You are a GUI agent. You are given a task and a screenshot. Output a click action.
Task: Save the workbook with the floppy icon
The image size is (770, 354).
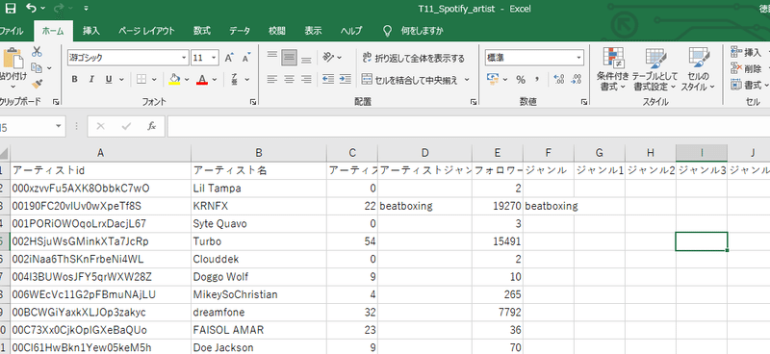[x=10, y=8]
